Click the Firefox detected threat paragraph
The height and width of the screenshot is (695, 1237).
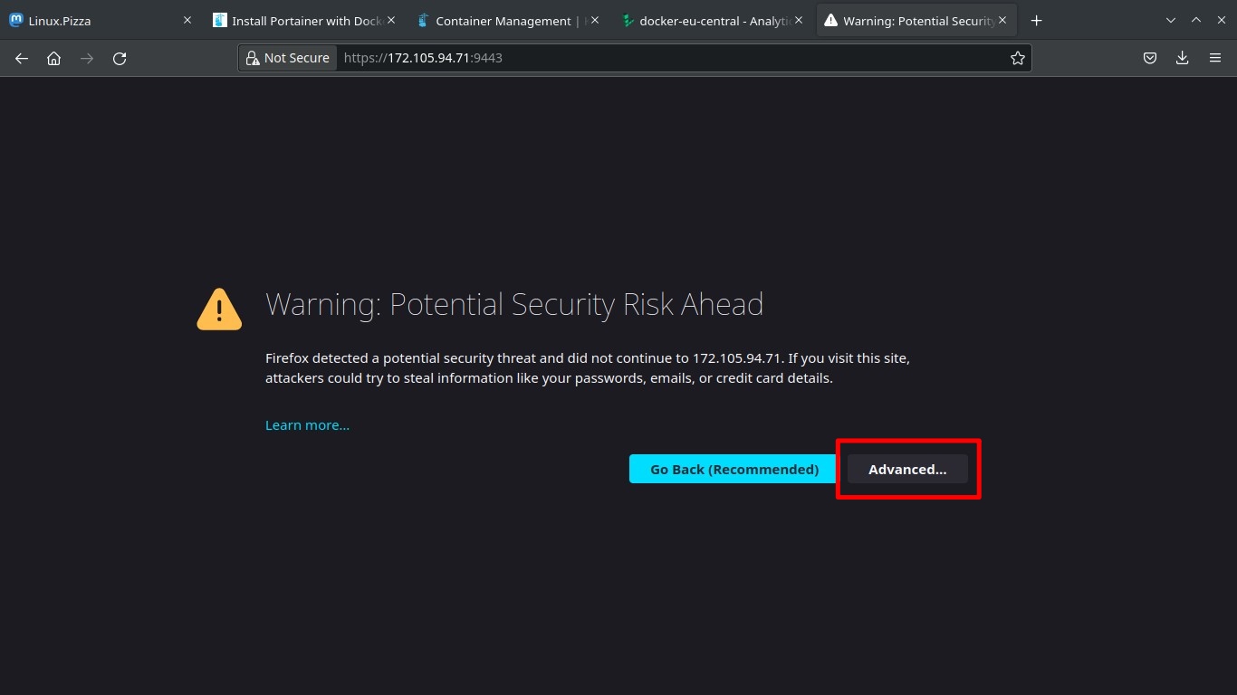click(588, 367)
